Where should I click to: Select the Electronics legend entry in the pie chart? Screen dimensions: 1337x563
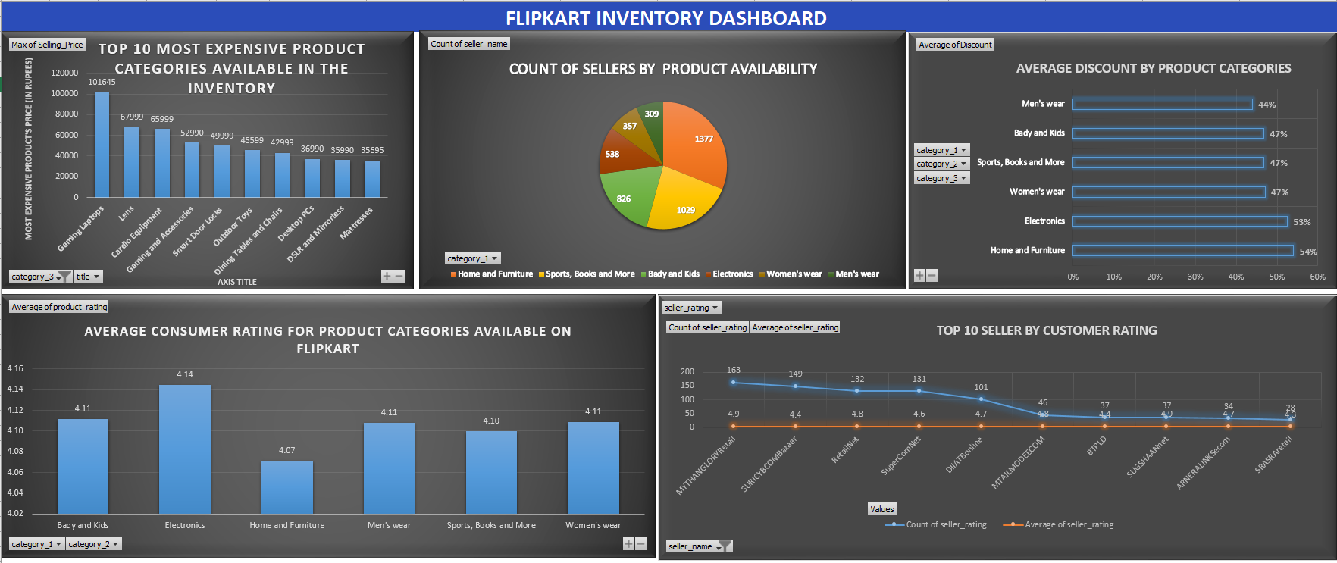(728, 274)
